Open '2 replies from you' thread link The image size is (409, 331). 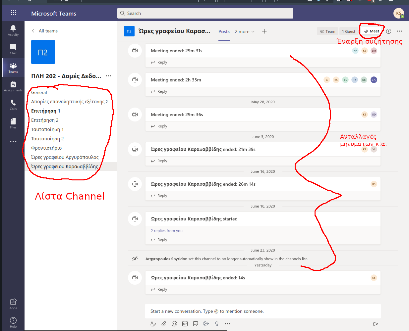(167, 231)
